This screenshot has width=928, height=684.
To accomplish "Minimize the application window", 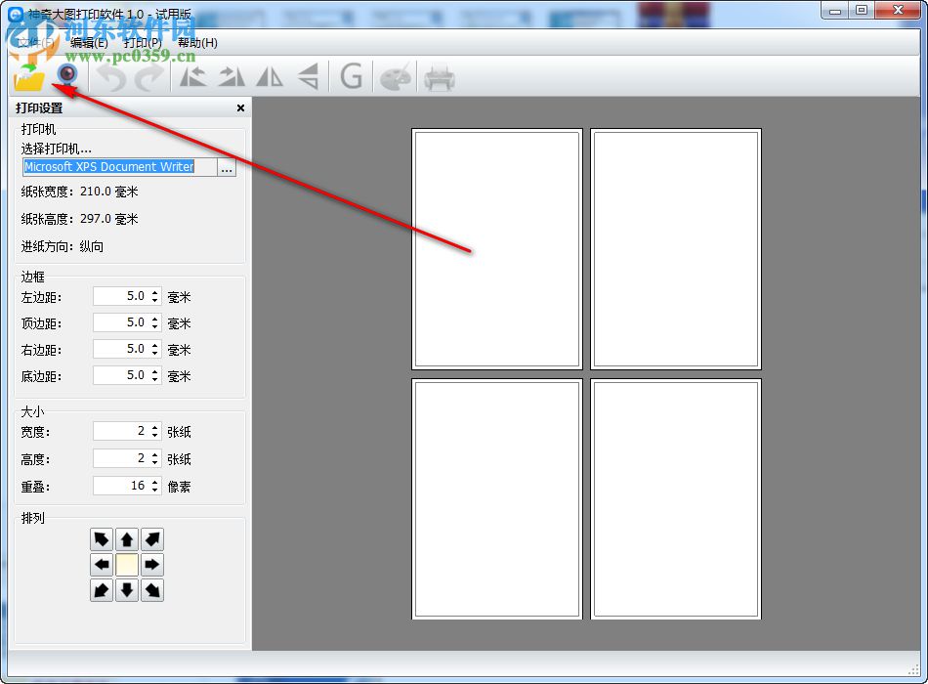I will 835,11.
